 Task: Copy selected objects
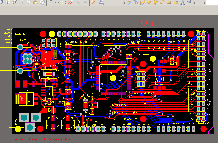pos(29,2)
